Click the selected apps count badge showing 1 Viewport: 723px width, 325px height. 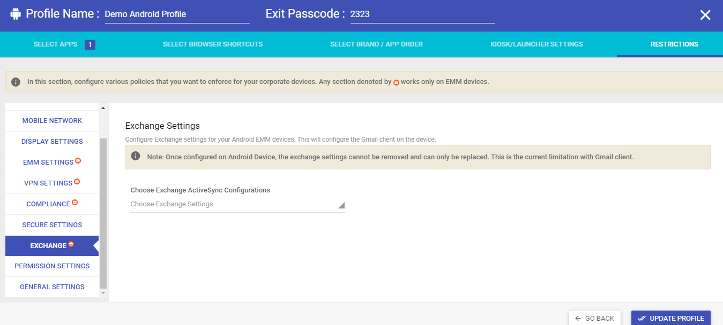coord(90,44)
